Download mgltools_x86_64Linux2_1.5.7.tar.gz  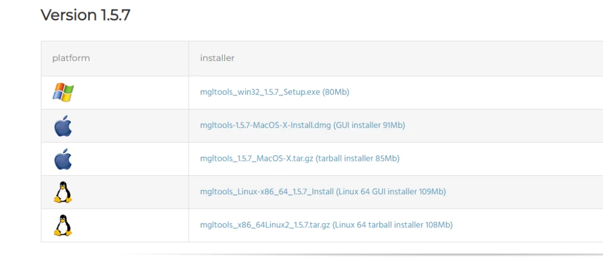point(265,225)
